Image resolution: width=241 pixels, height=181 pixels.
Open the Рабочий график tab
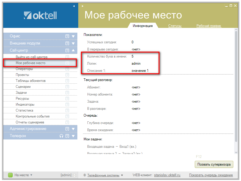tap(209, 26)
